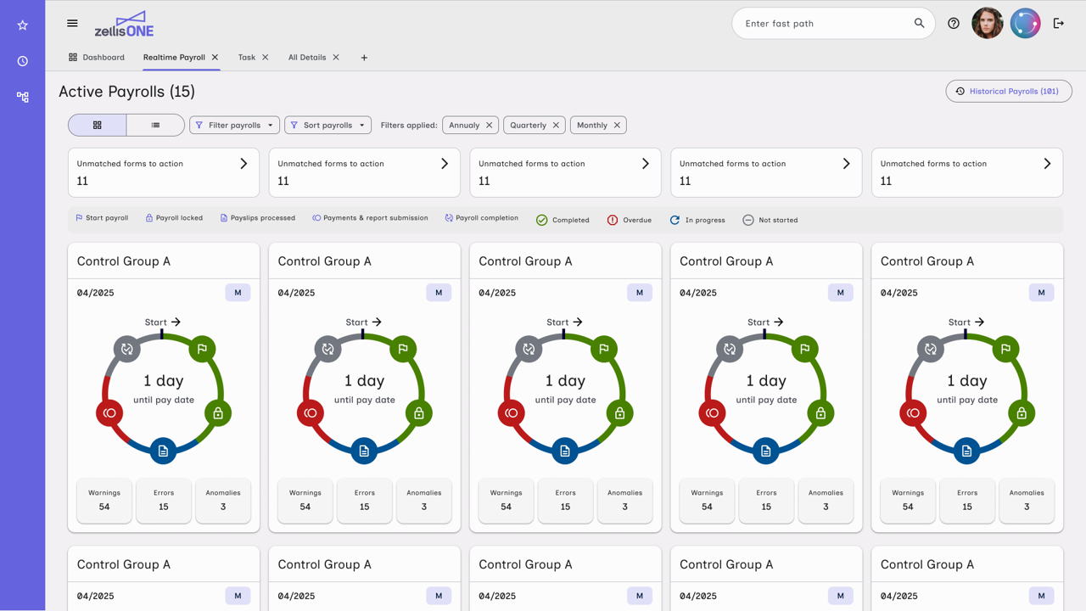Expand the Sort payrolls dropdown

coord(327,126)
